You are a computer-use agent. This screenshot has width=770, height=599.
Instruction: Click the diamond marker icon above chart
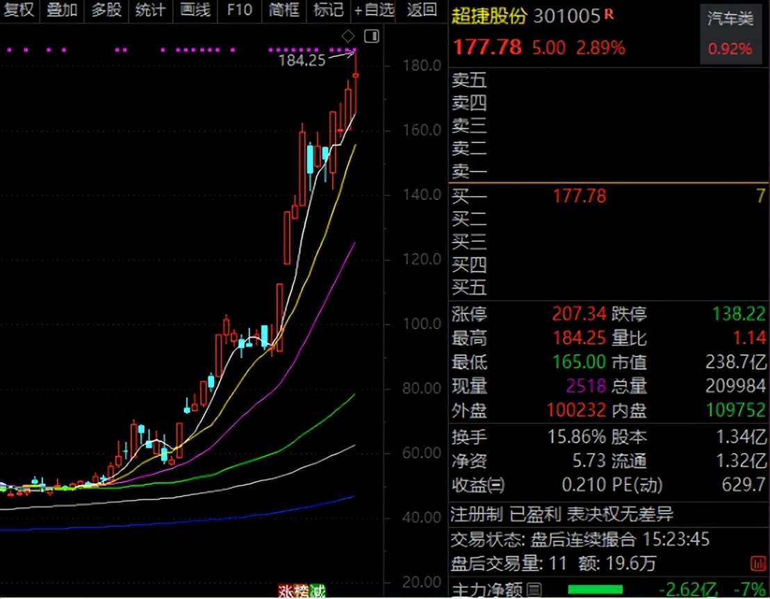click(x=348, y=36)
